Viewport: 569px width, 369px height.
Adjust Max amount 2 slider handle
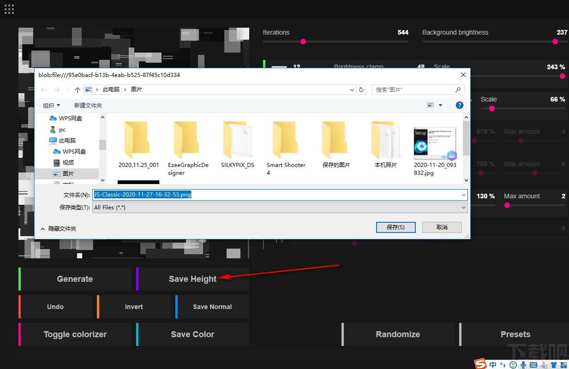pyautogui.click(x=507, y=205)
